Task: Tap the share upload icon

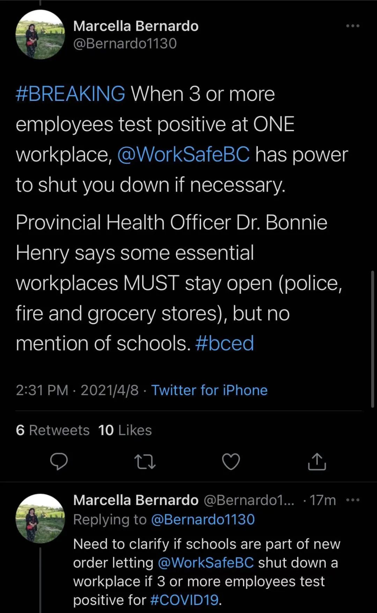Action: click(317, 461)
